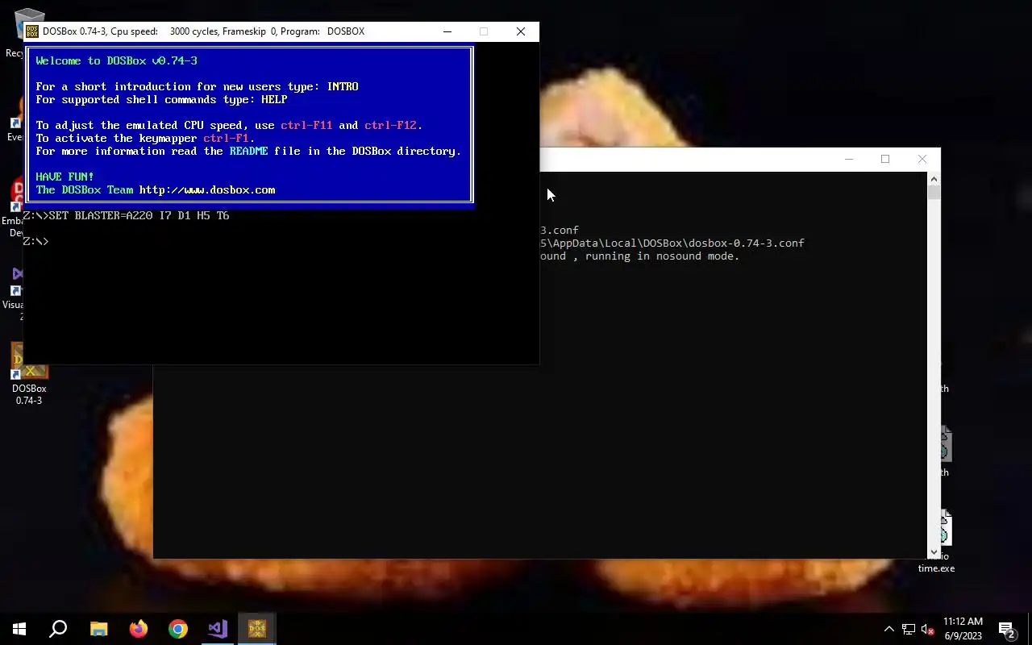Click the README word in DOSBox welcome
The width and height of the screenshot is (1032, 645).
tap(248, 152)
